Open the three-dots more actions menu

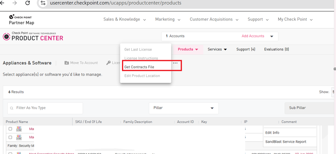pyautogui.click(x=175, y=63)
